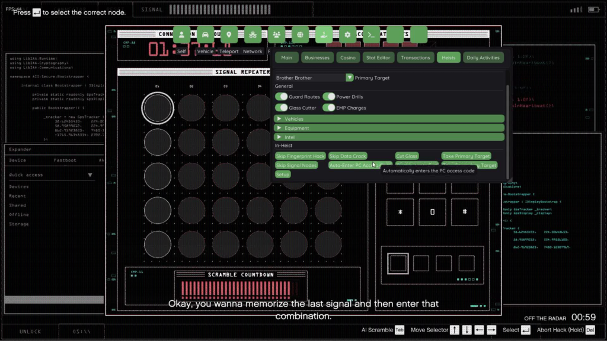
Task: Click the Expander panel header
Action: point(54,149)
